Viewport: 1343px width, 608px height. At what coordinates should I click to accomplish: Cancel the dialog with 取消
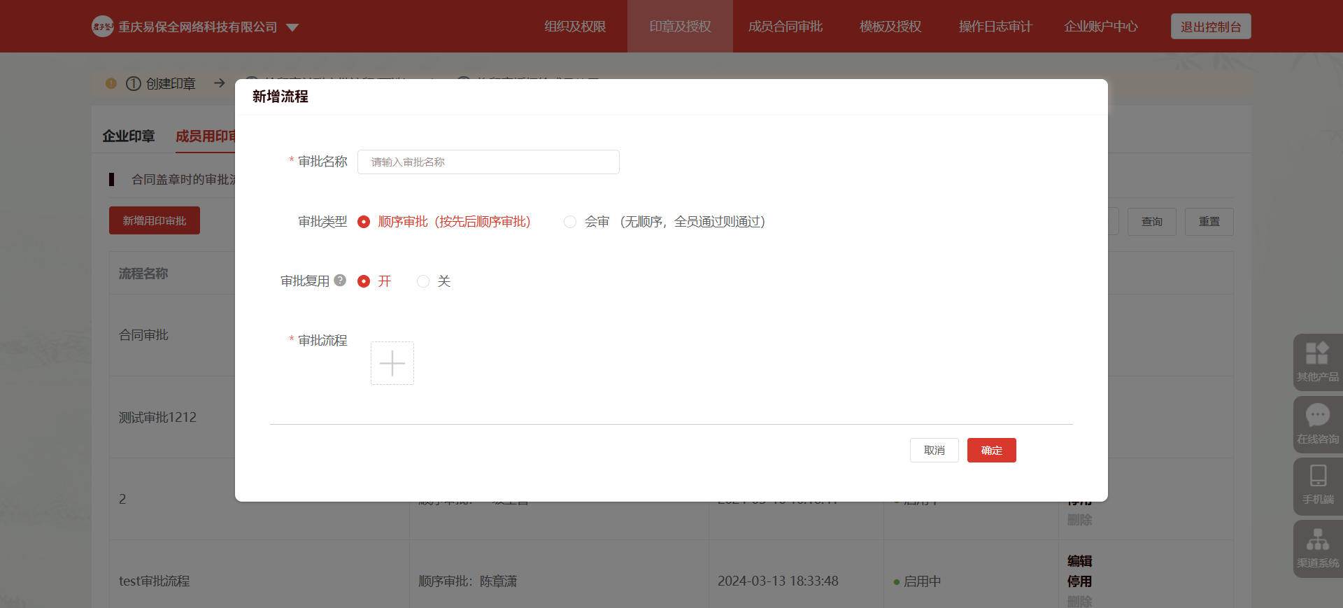(934, 451)
